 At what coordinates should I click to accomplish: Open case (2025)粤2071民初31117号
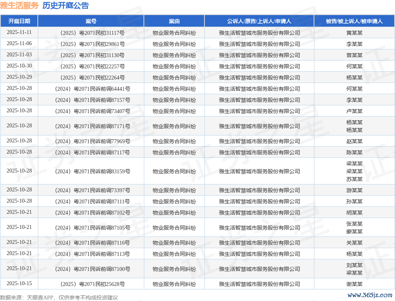click(91, 33)
